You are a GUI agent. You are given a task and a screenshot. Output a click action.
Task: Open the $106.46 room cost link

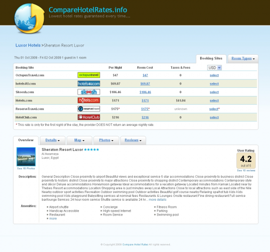[x=145, y=92]
